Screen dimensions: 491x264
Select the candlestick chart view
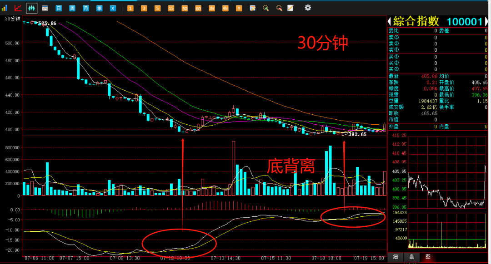(x=31, y=8)
